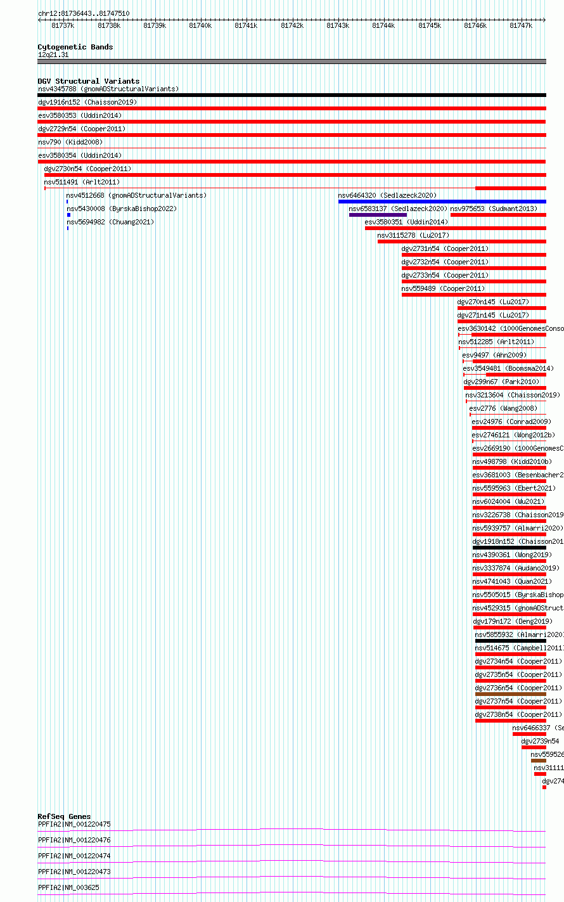Open nsv5939757 (Almarri2020) label

pos(518,528)
